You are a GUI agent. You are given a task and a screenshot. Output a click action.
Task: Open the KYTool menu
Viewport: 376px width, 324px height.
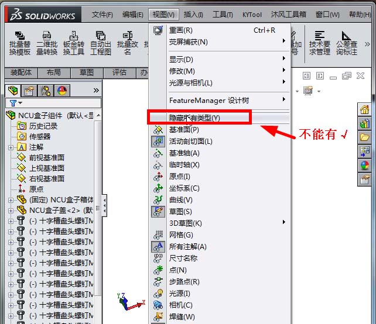(x=252, y=15)
